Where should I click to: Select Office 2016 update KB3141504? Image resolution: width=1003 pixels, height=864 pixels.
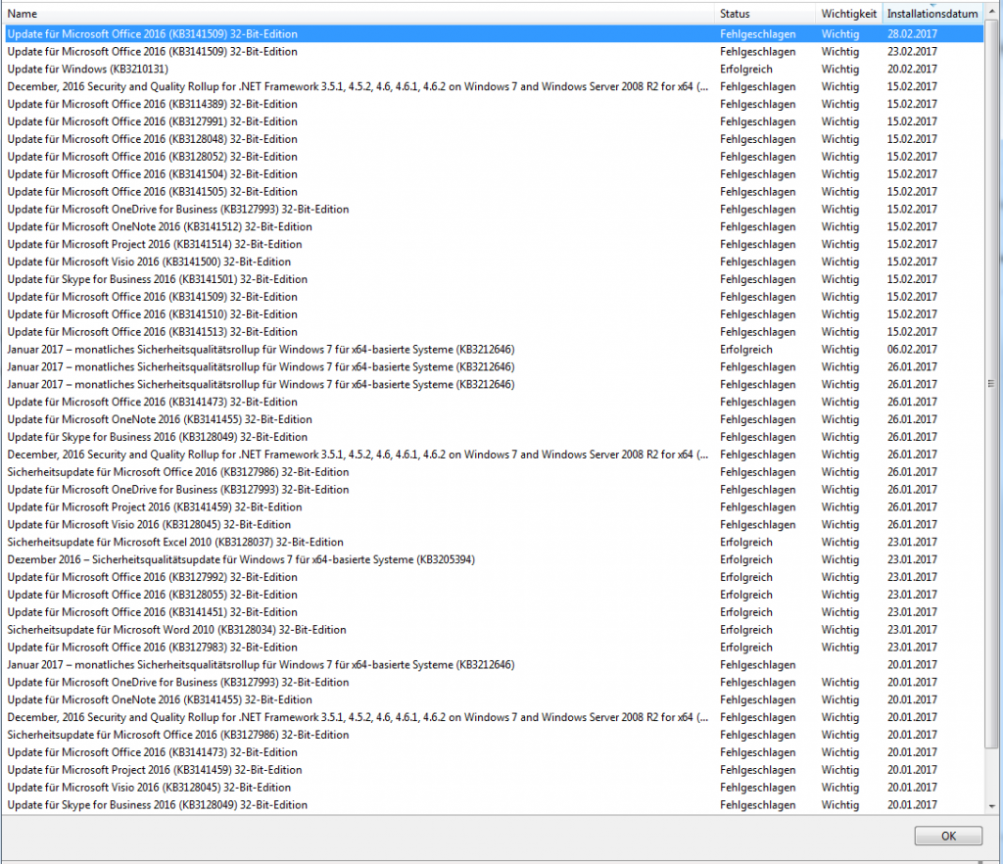(x=494, y=174)
